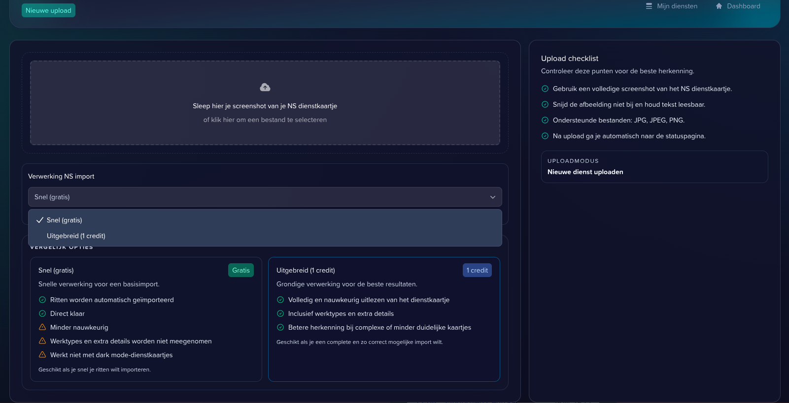Click 'Grondige verwerking voor de beste resultaten.' text
This screenshot has height=403, width=789.
pos(347,284)
